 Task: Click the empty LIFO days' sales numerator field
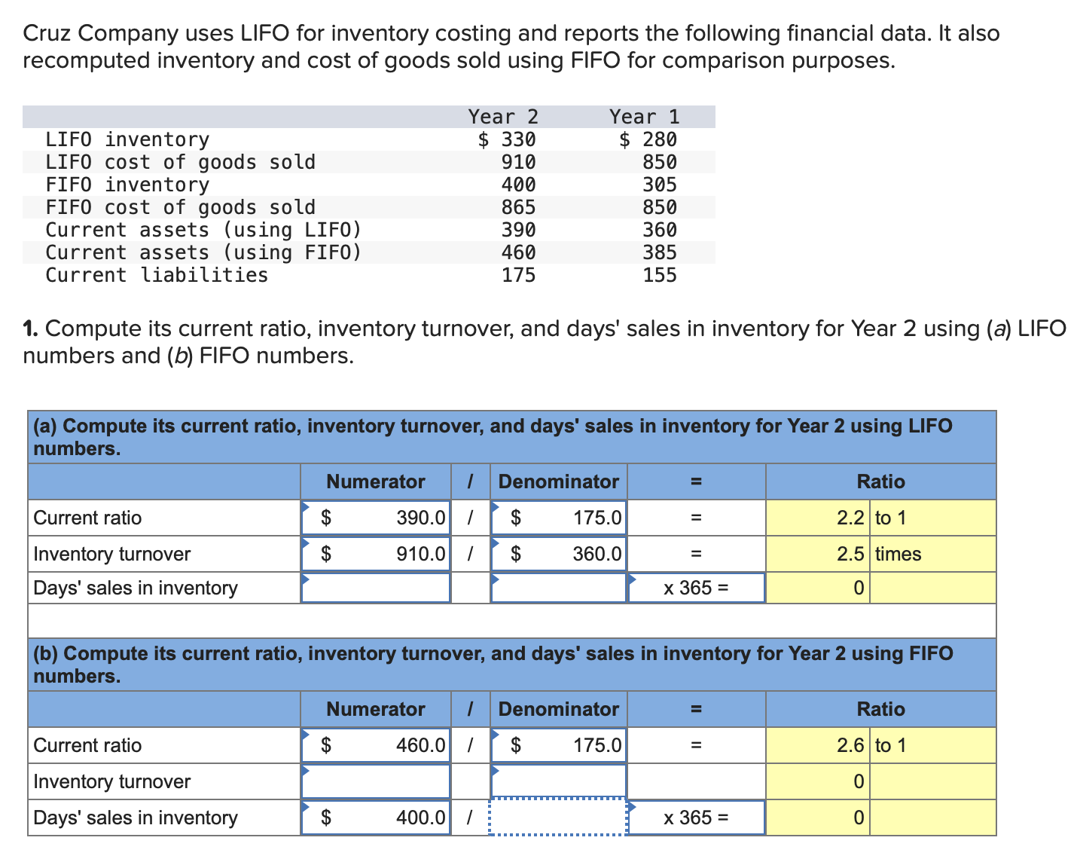pyautogui.click(x=375, y=588)
